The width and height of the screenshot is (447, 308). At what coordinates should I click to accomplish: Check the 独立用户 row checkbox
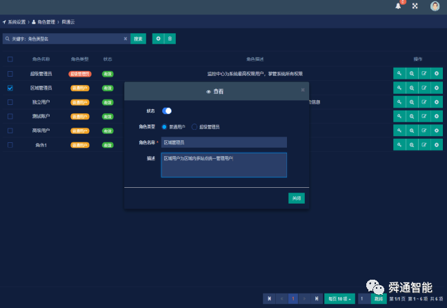[10, 102]
